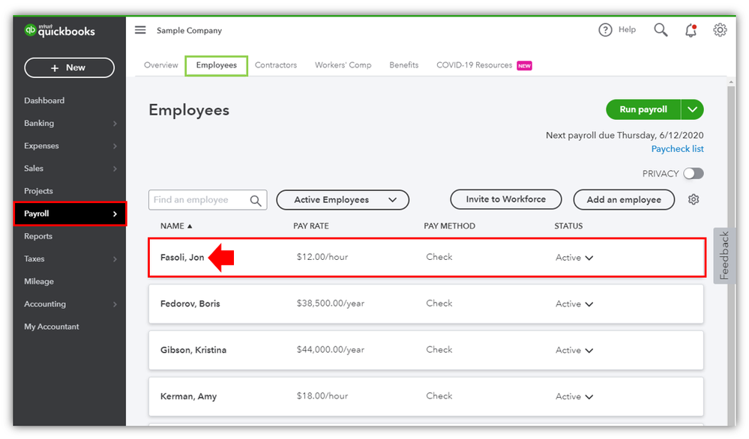Open the hamburger navigation menu
The image size is (749, 439).
click(x=140, y=30)
